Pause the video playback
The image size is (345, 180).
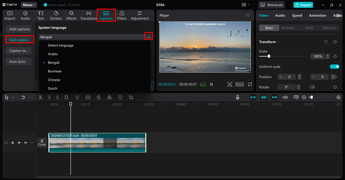[x=212, y=84]
